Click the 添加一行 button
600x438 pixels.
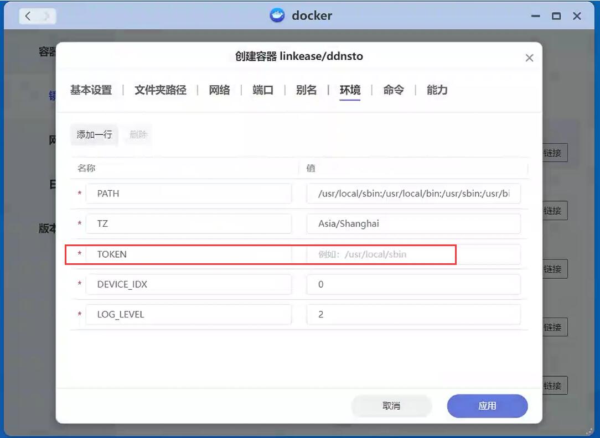94,134
